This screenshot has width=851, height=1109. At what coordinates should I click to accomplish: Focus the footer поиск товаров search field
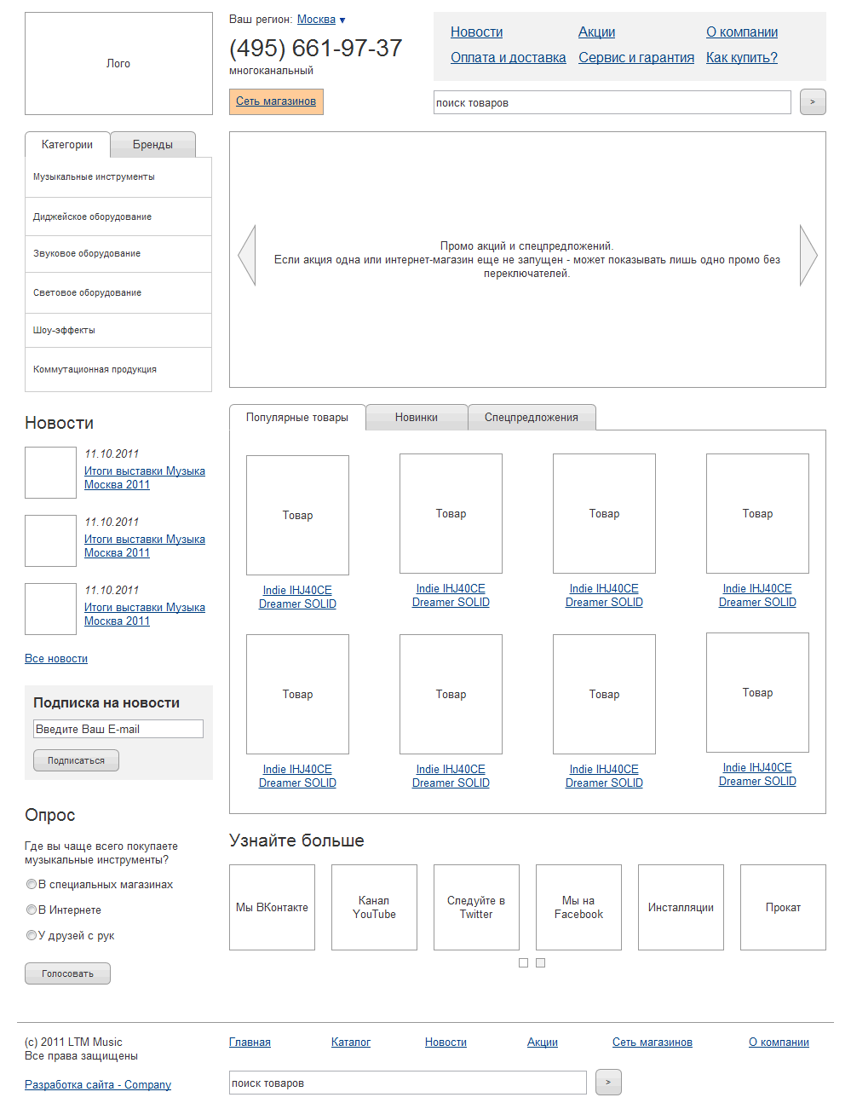pos(408,1083)
